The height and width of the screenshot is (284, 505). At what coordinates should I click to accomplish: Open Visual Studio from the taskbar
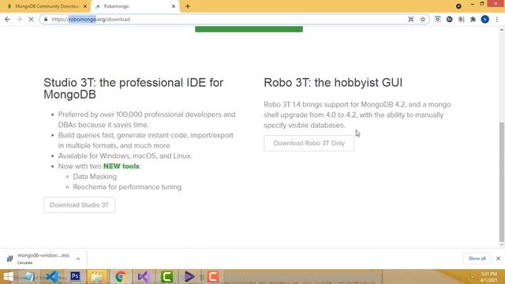(x=144, y=277)
